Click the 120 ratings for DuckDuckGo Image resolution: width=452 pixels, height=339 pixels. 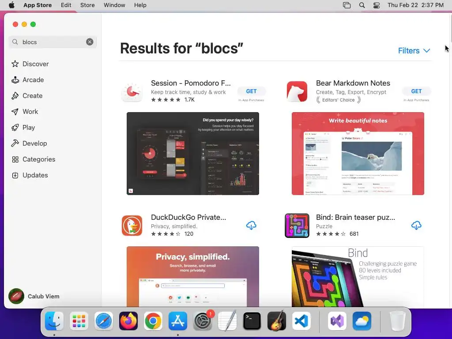[189, 234]
